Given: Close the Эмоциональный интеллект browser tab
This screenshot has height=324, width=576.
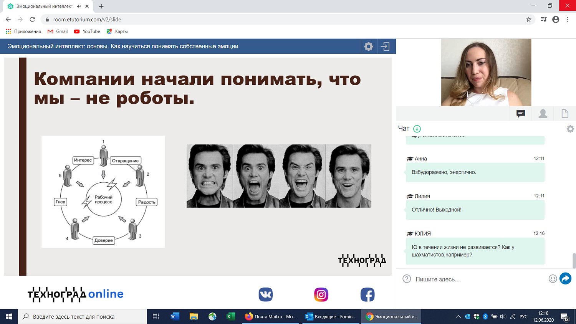Looking at the screenshot, I should point(87,6).
